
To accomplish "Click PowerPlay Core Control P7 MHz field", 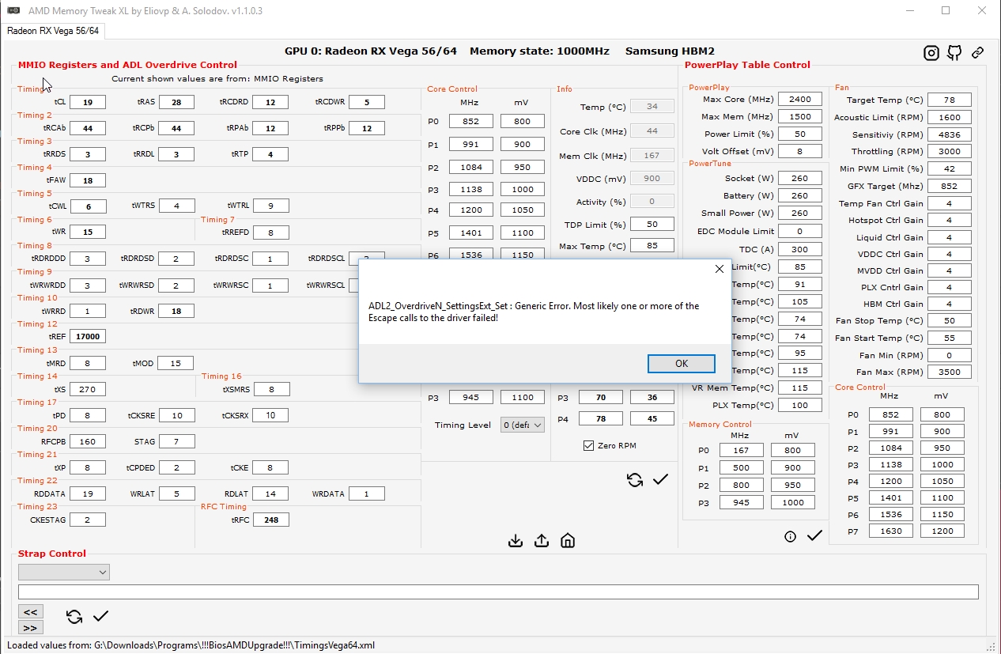I will [890, 531].
